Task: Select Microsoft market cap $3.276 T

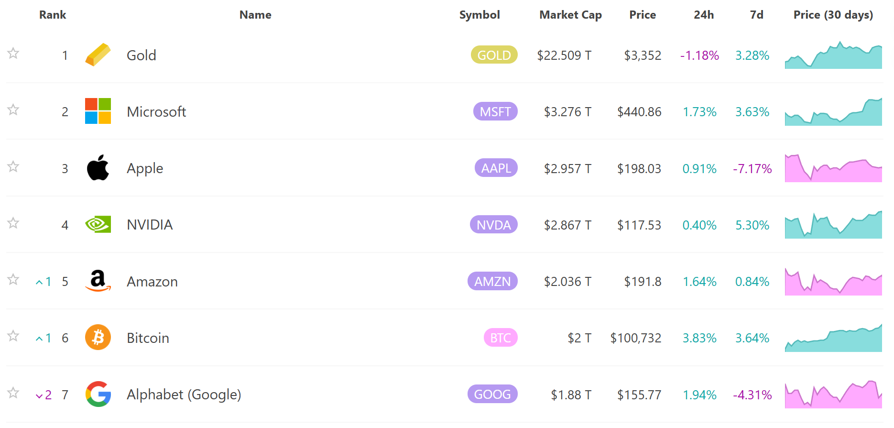Action: 567,112
